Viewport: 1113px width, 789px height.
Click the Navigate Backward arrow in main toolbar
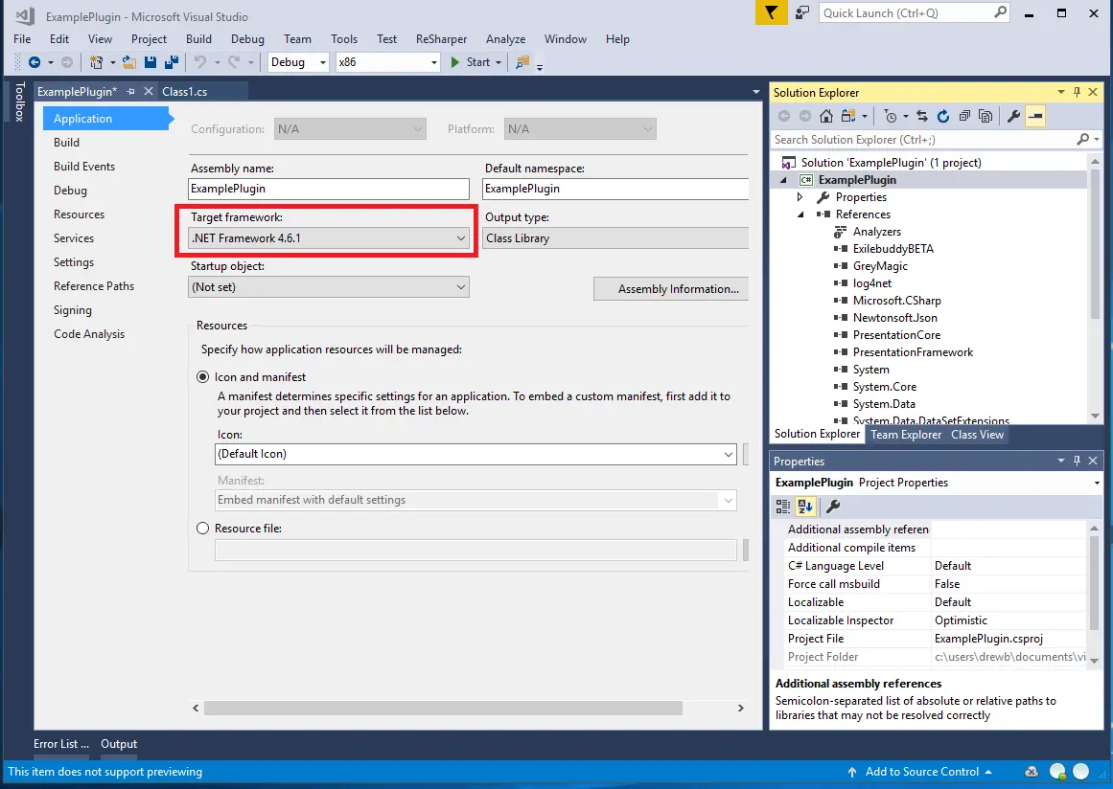[35, 62]
